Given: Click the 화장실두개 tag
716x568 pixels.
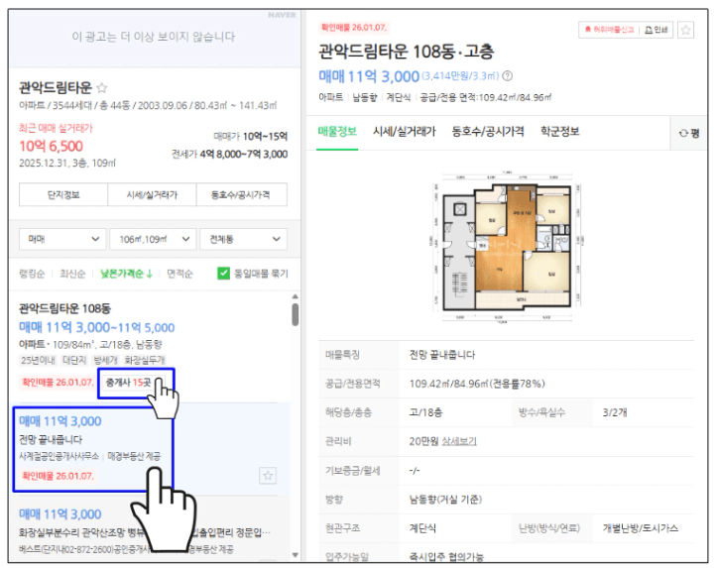Looking at the screenshot, I should pos(145,360).
